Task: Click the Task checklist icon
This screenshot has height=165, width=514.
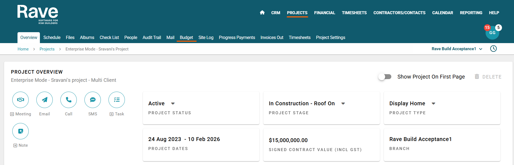Action: point(117,100)
